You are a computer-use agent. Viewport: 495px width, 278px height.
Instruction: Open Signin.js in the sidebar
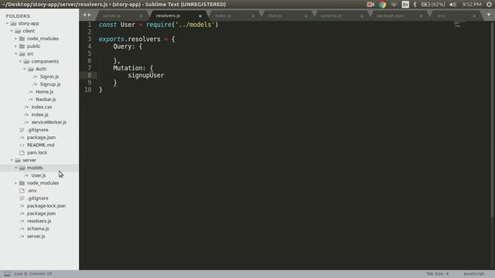pos(49,76)
